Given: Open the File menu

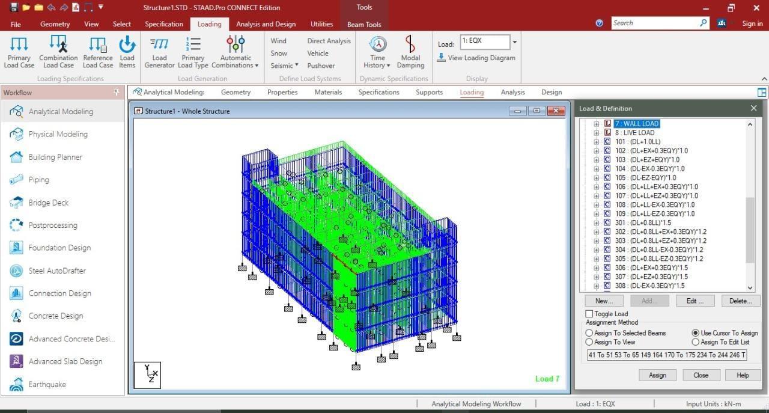Looking at the screenshot, I should pyautogui.click(x=16, y=24).
